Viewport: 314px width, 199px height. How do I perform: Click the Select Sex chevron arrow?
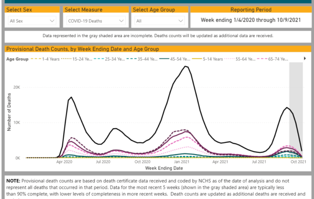click(x=52, y=21)
